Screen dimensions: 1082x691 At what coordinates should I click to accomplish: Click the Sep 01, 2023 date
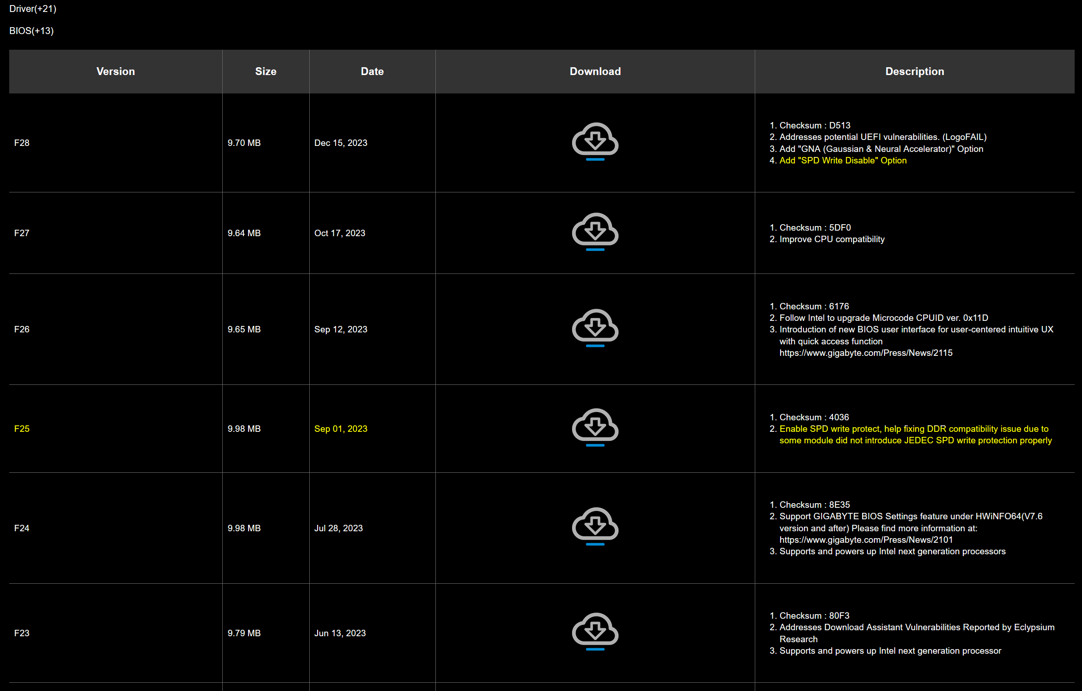point(341,429)
